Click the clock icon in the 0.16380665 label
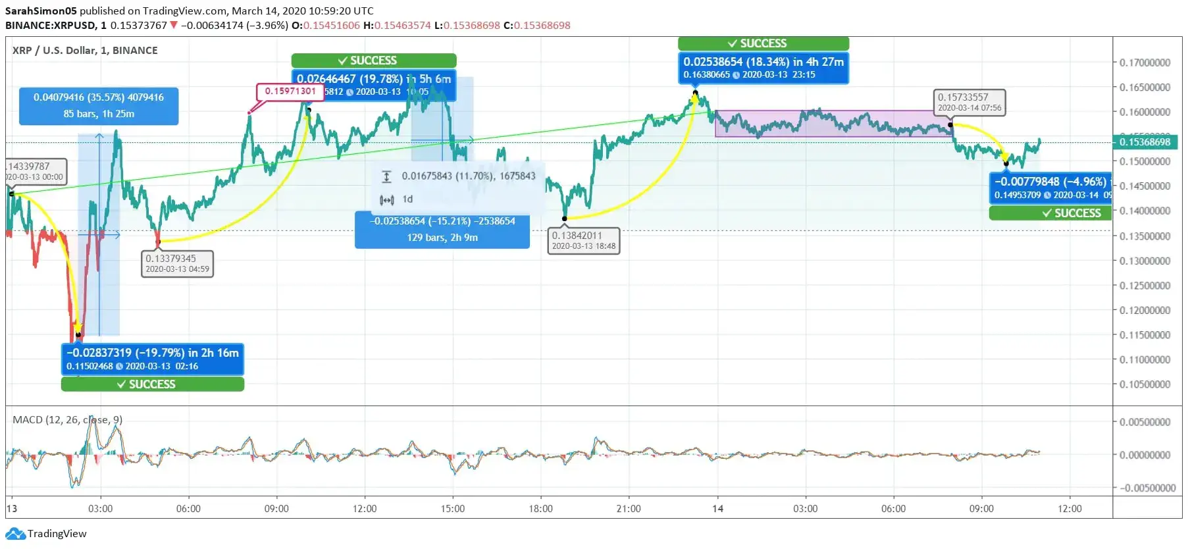This screenshot has width=1188, height=549. click(736, 75)
